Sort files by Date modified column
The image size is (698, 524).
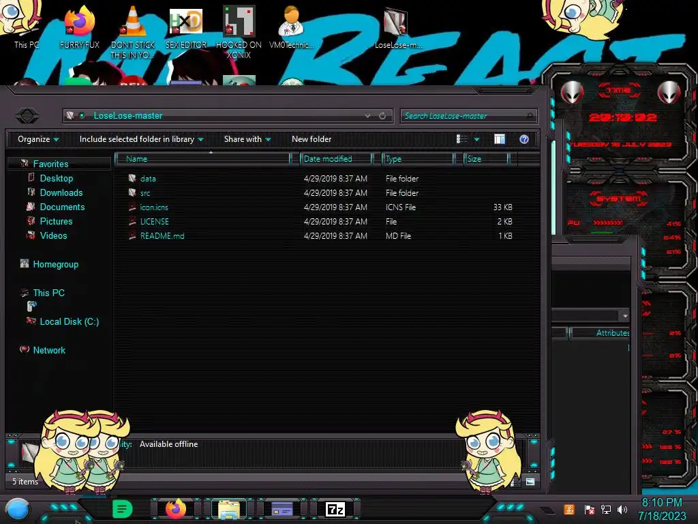336,158
